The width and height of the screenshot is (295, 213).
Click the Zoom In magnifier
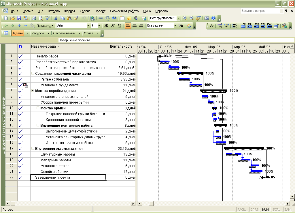[x=185, y=18]
